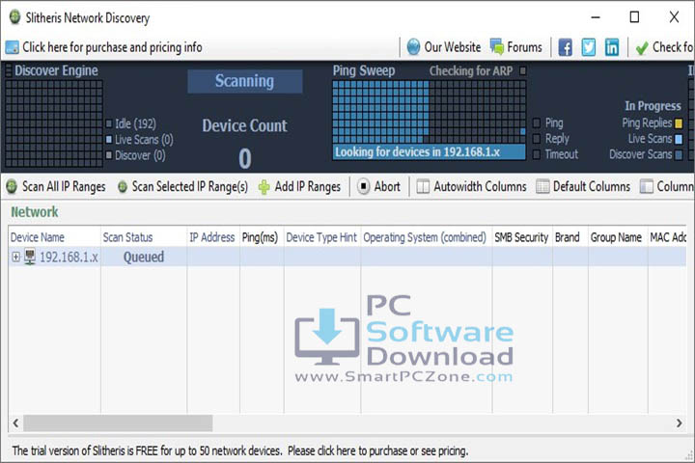Screen dimensions: 695x463
Task: Sort by Brand column header
Action: (x=570, y=237)
